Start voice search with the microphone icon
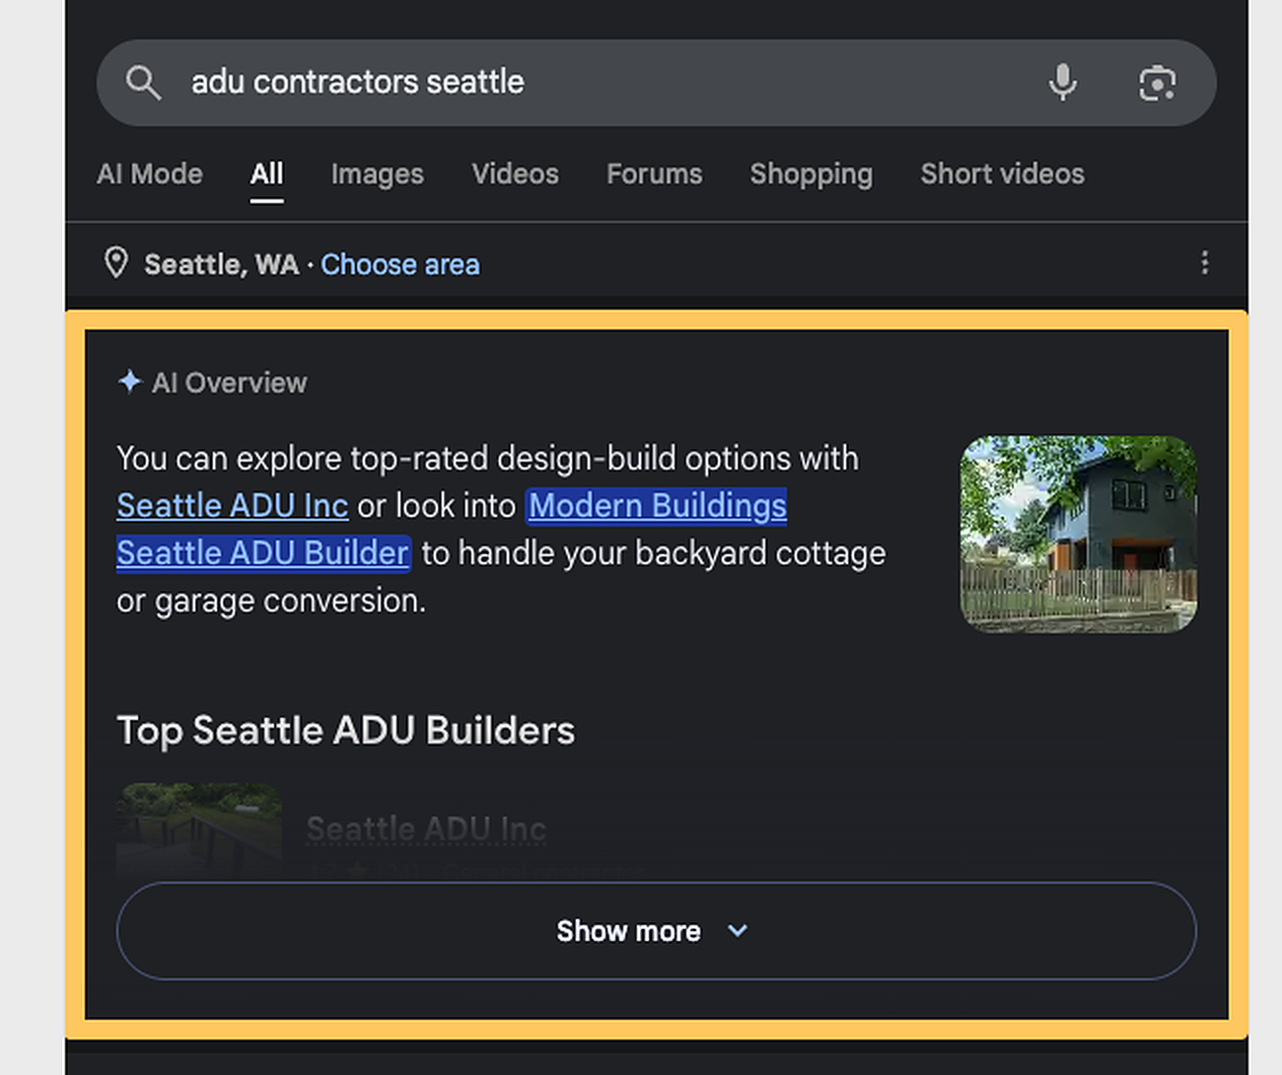 click(x=1062, y=83)
